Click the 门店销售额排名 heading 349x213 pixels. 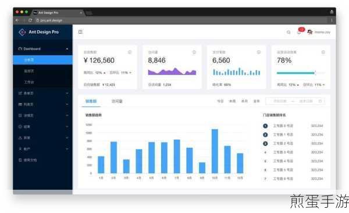coord(274,115)
